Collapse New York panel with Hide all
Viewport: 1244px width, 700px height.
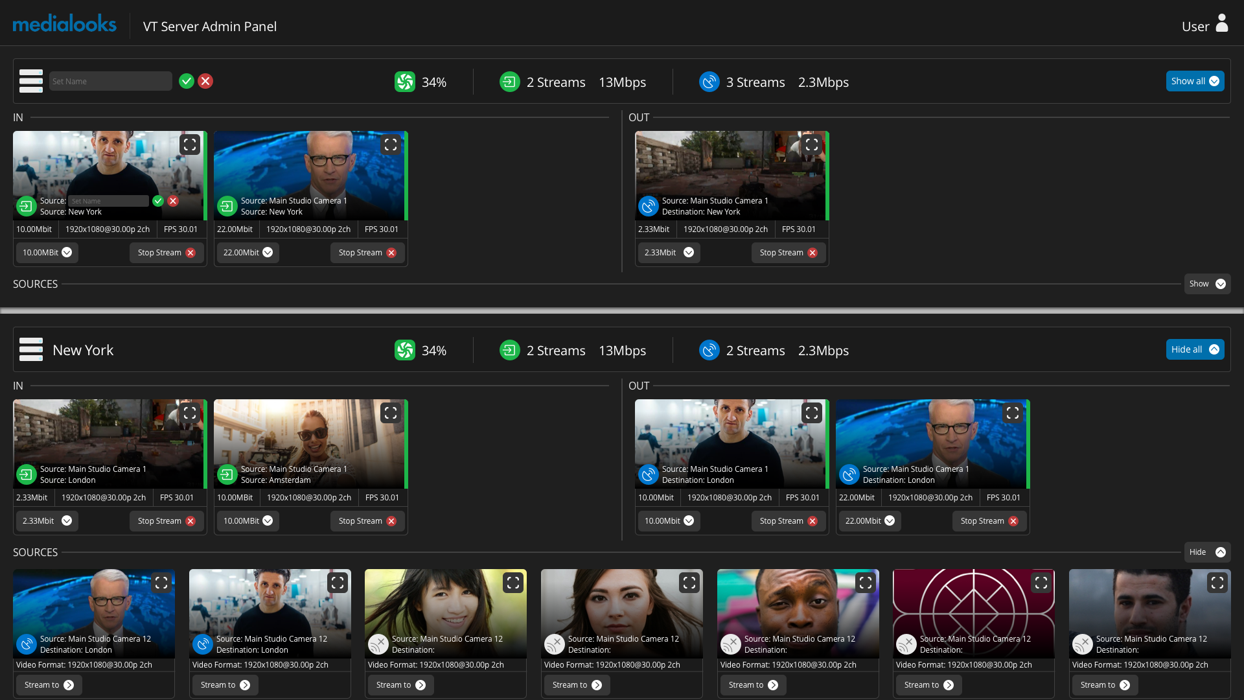1194,349
